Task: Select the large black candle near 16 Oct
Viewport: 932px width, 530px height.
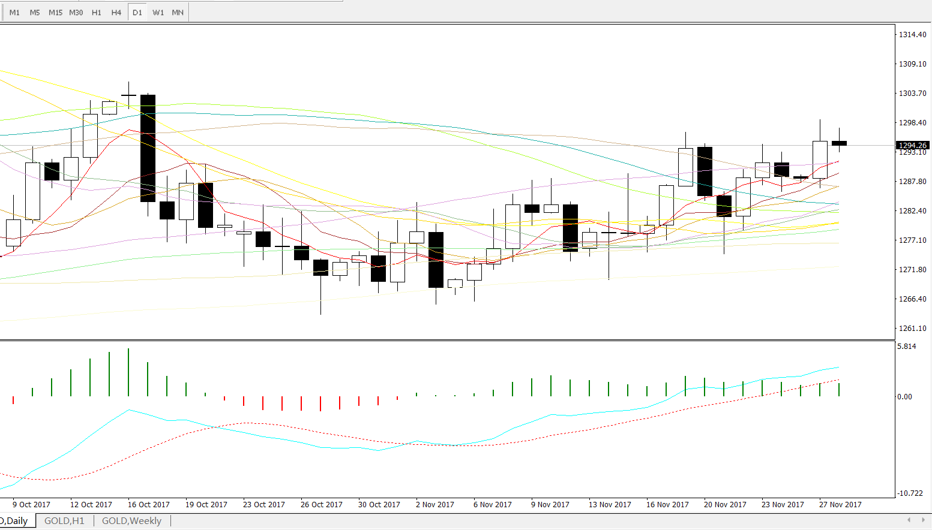Action: click(x=148, y=148)
